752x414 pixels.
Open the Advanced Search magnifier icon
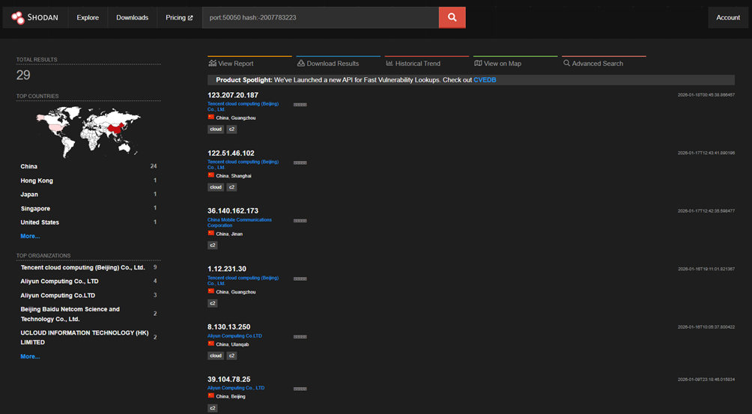[567, 64]
